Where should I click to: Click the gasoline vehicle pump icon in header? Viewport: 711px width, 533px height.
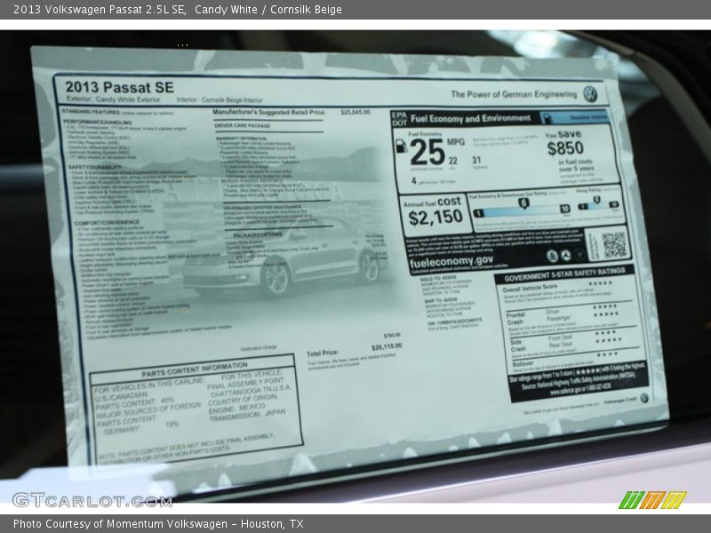[x=547, y=118]
